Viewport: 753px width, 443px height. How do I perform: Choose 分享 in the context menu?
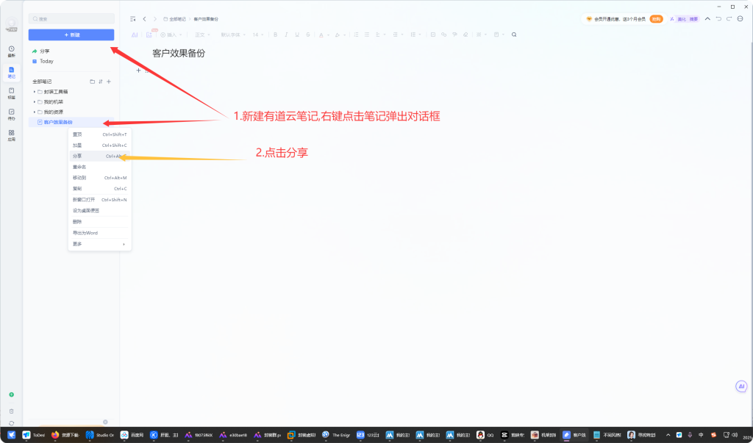100,156
